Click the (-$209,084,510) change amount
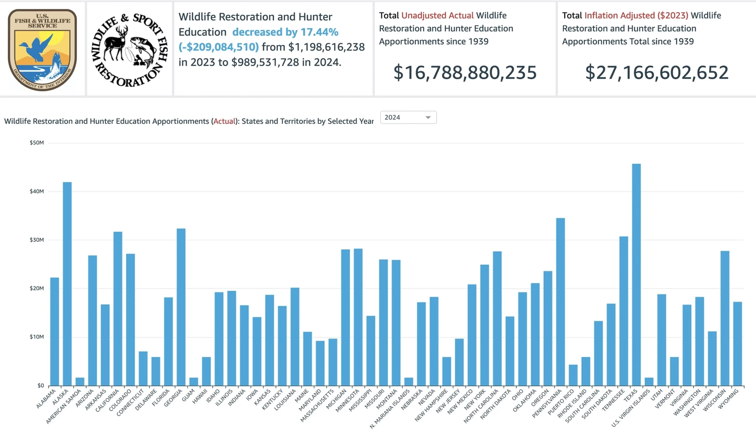The width and height of the screenshot is (756, 442). click(219, 47)
